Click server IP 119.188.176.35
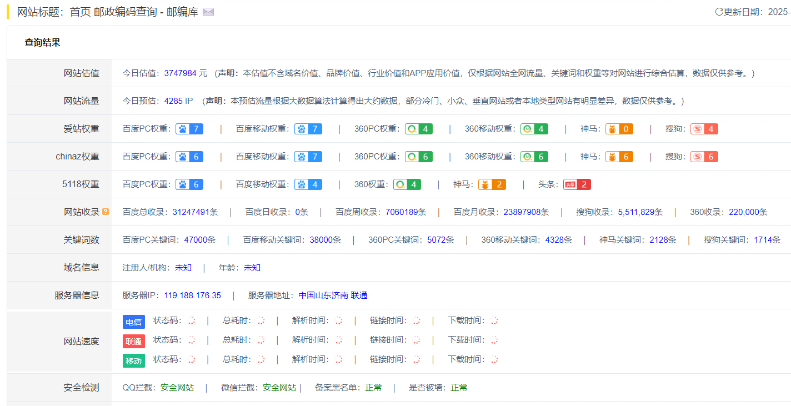Screen dimensions: 791x406 pyautogui.click(x=192, y=295)
